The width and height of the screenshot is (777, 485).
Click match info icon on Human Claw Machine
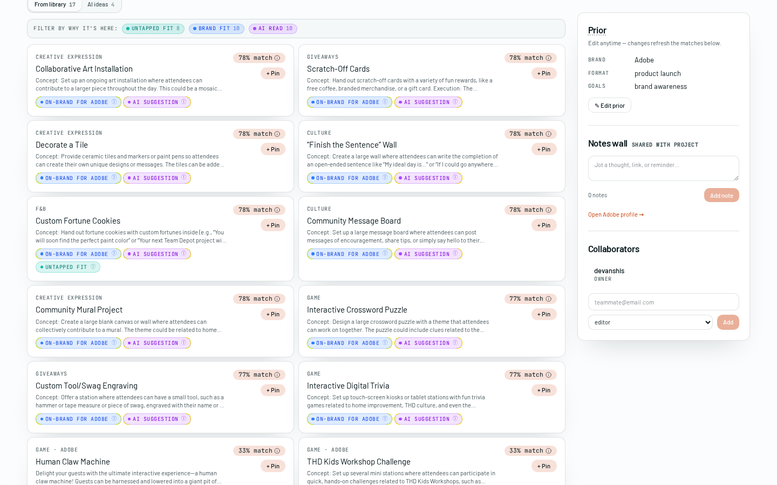pyautogui.click(x=277, y=451)
